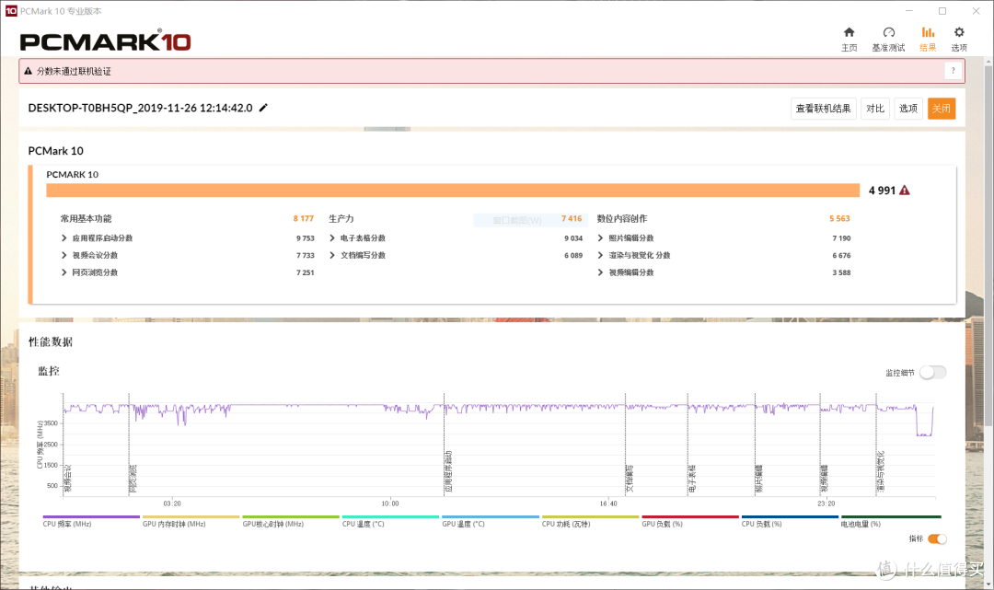Image resolution: width=994 pixels, height=590 pixels.
Task: Expand 视频会议分数 row
Action: [x=64, y=255]
